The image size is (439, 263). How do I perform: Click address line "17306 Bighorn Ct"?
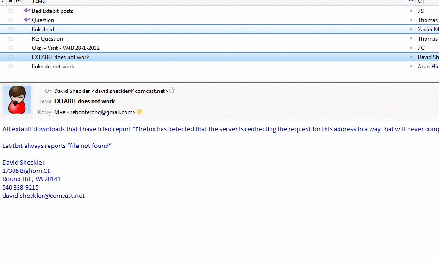click(x=26, y=171)
